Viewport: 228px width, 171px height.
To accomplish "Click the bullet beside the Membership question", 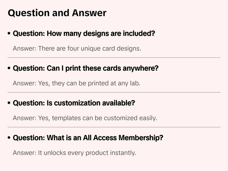I will [9, 138].
